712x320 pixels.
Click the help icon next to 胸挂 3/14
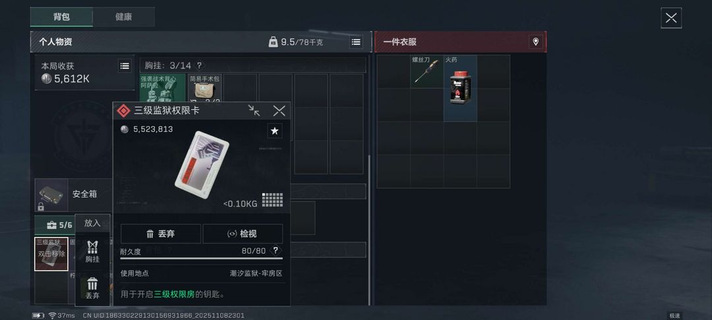pyautogui.click(x=199, y=65)
